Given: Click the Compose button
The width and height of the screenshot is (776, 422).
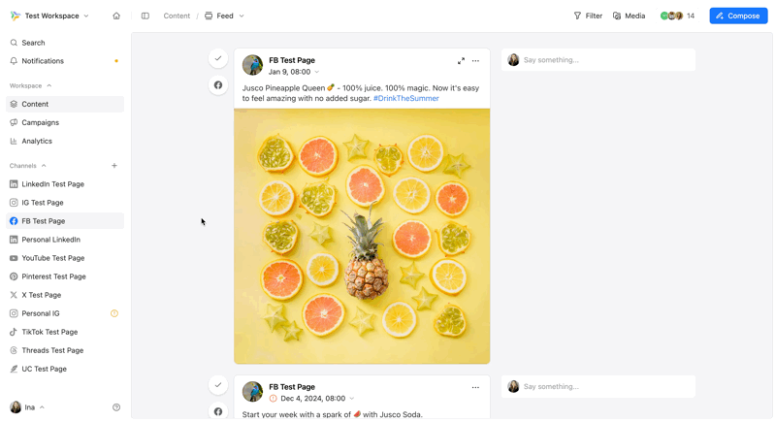Looking at the screenshot, I should (738, 16).
